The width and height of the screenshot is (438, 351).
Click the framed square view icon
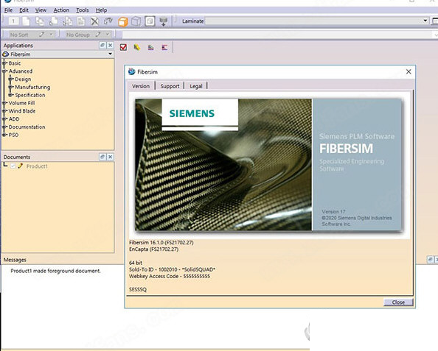150,21
